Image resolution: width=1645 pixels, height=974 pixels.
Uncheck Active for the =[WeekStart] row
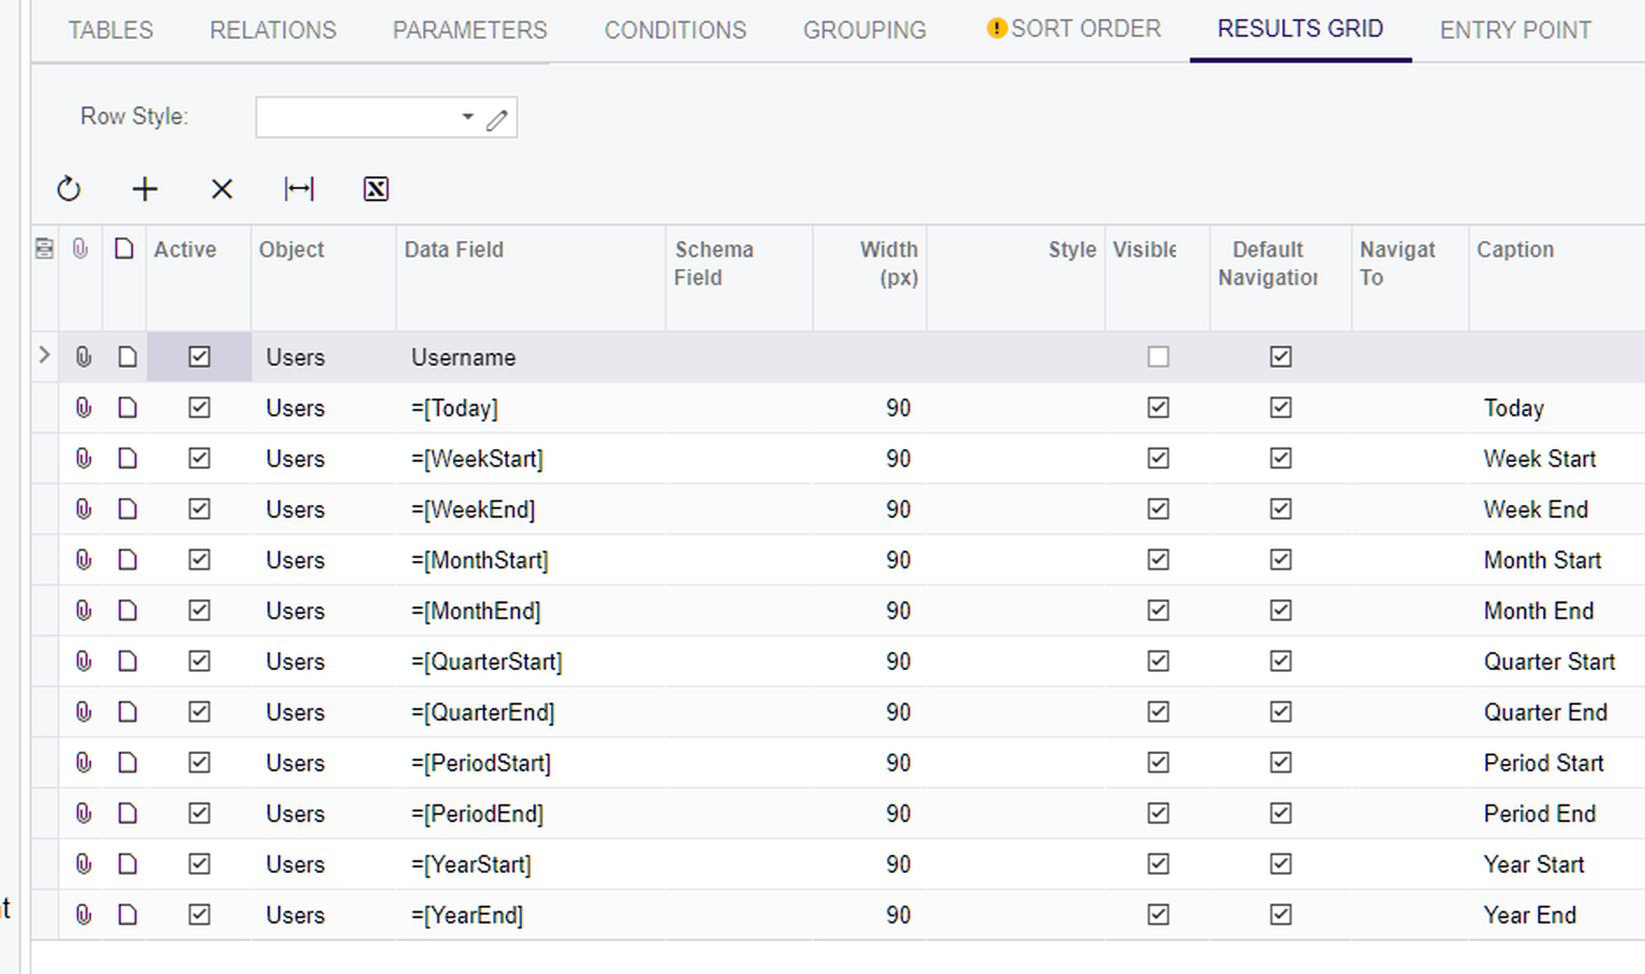point(199,458)
